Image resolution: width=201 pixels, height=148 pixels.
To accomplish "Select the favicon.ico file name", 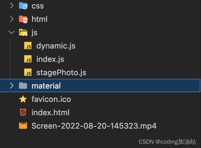I will [x=51, y=99].
